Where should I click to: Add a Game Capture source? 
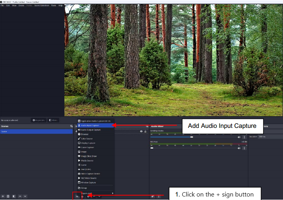(96, 147)
